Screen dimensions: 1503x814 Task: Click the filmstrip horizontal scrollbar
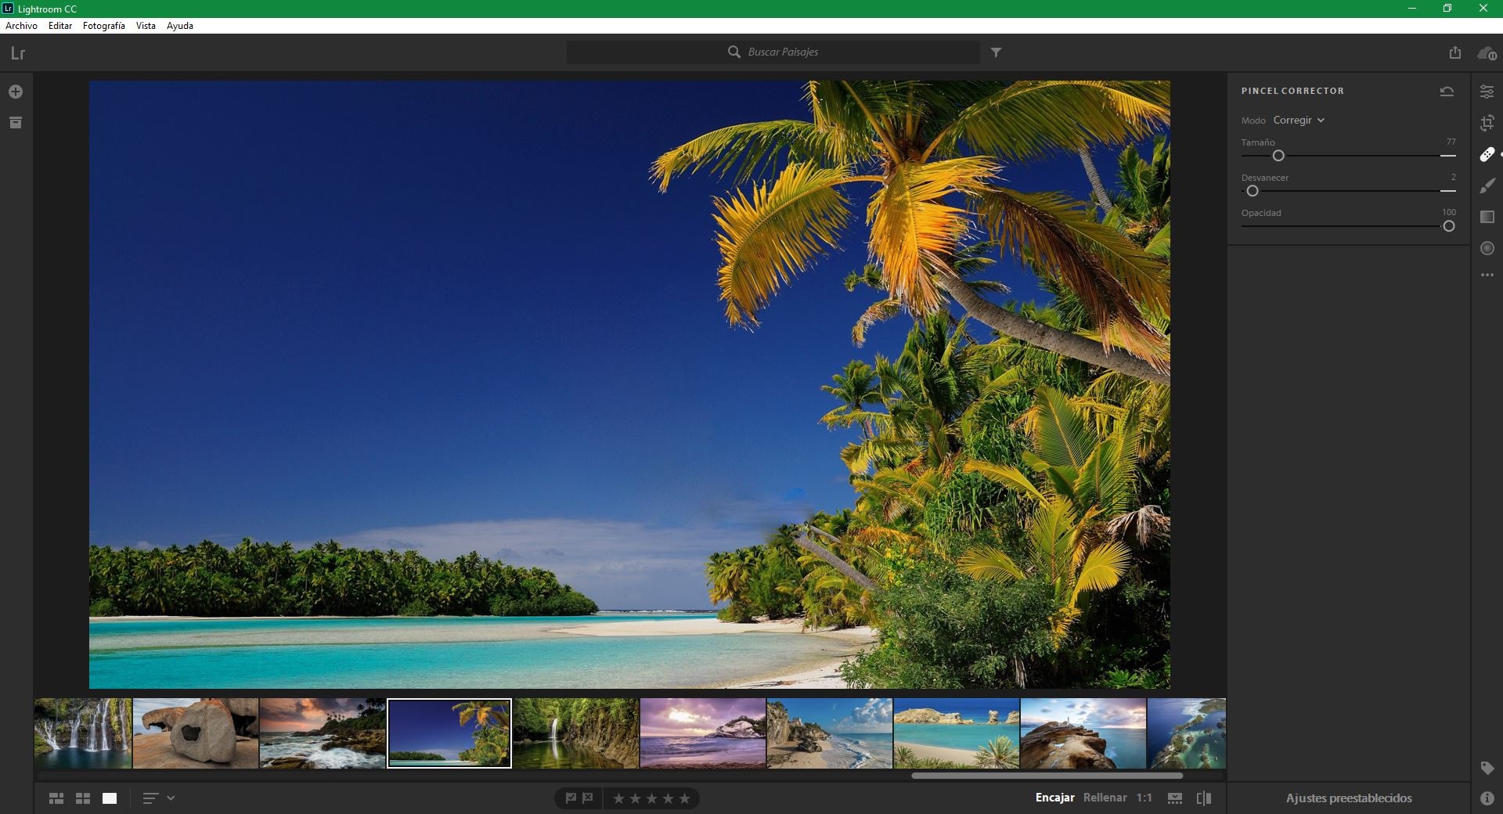click(x=1047, y=776)
